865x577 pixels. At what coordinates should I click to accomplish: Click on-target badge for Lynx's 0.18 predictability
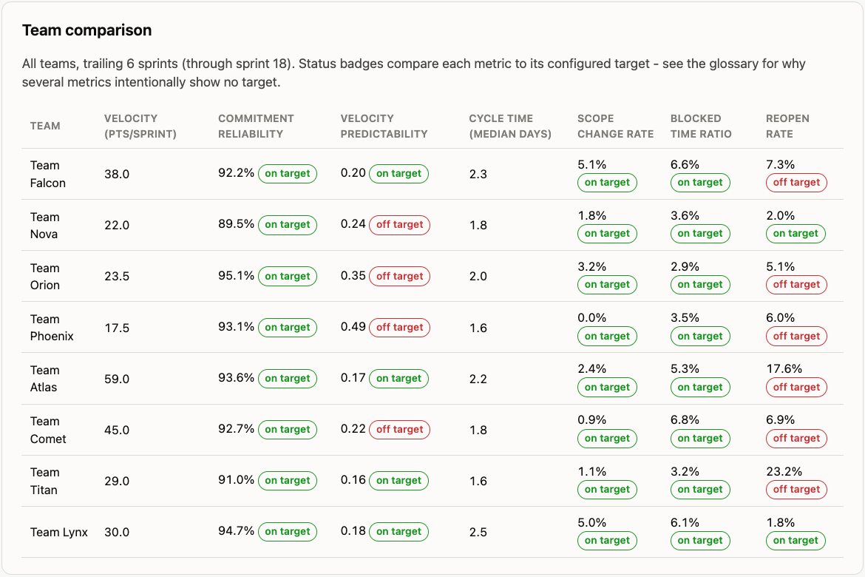[x=398, y=531]
